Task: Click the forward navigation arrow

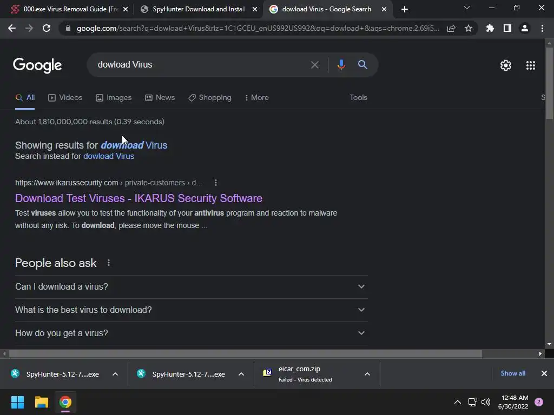Action: pyautogui.click(x=29, y=28)
